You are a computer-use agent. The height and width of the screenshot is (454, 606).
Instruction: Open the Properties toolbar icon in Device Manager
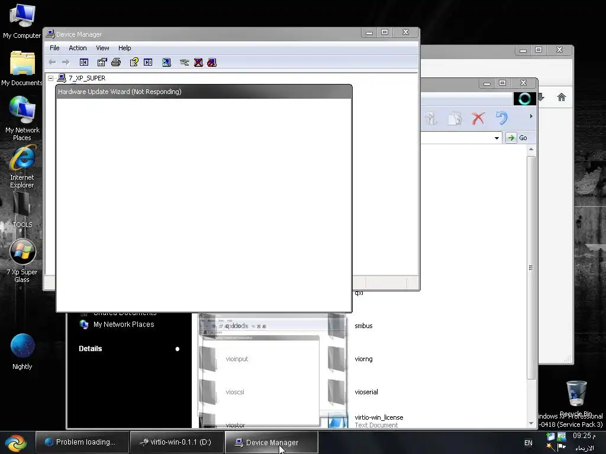click(x=102, y=62)
